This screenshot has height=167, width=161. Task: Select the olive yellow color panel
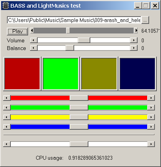[99, 74]
